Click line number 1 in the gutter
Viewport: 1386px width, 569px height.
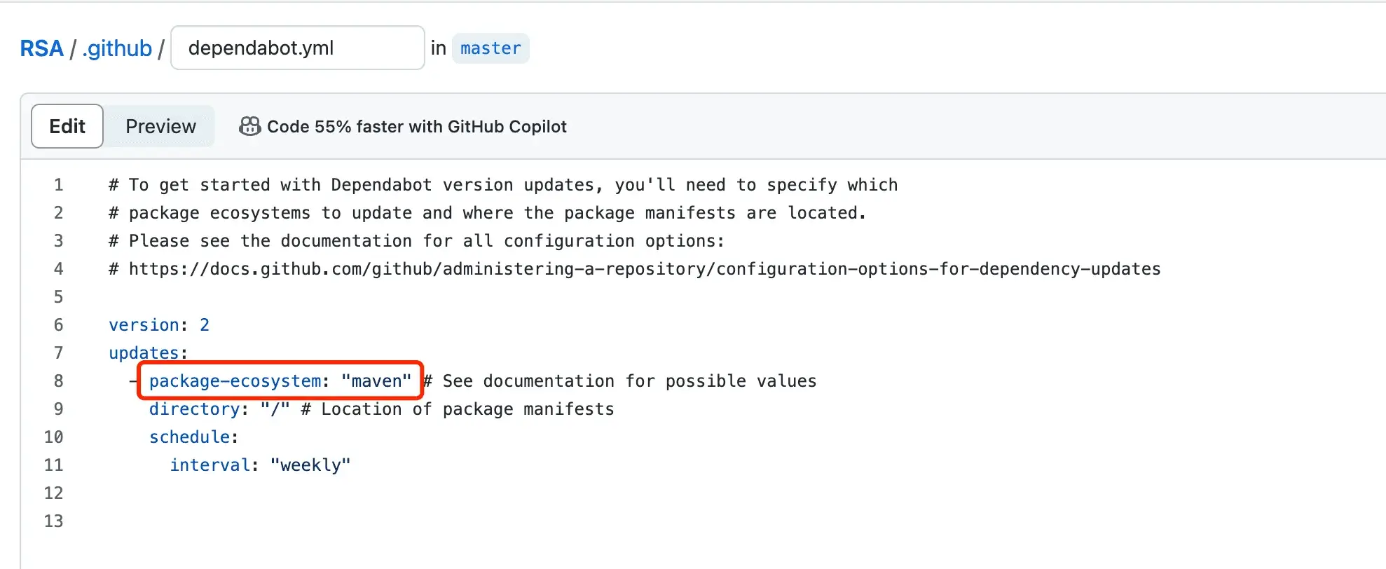[58, 185]
